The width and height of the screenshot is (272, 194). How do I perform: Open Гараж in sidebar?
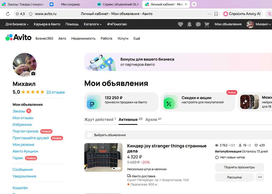click(18, 158)
